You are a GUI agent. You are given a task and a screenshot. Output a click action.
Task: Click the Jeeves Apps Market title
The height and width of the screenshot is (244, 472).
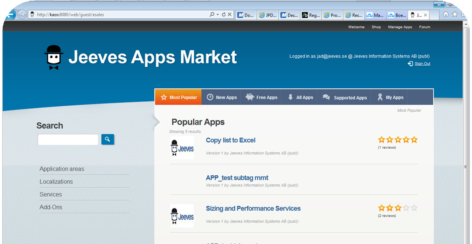tap(153, 57)
